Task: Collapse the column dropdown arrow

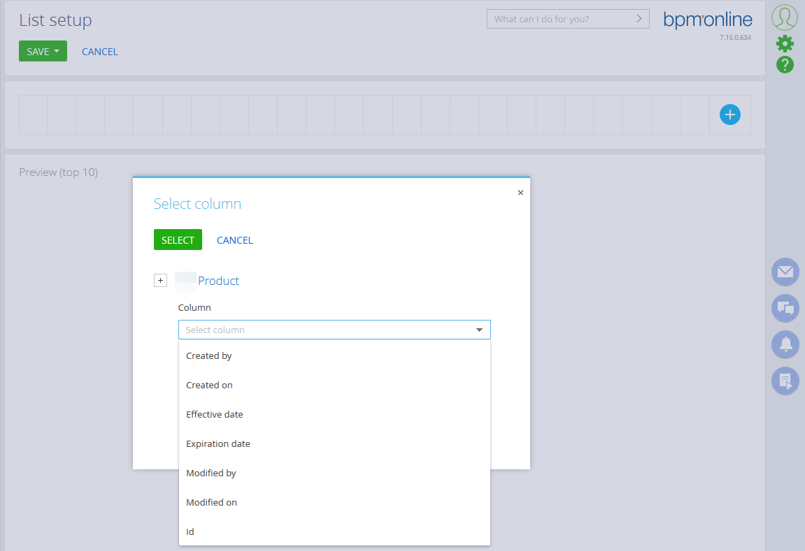Action: pos(479,330)
